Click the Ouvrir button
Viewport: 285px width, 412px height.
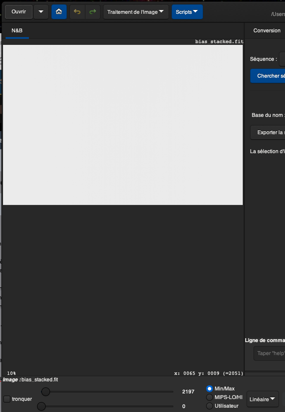[19, 12]
